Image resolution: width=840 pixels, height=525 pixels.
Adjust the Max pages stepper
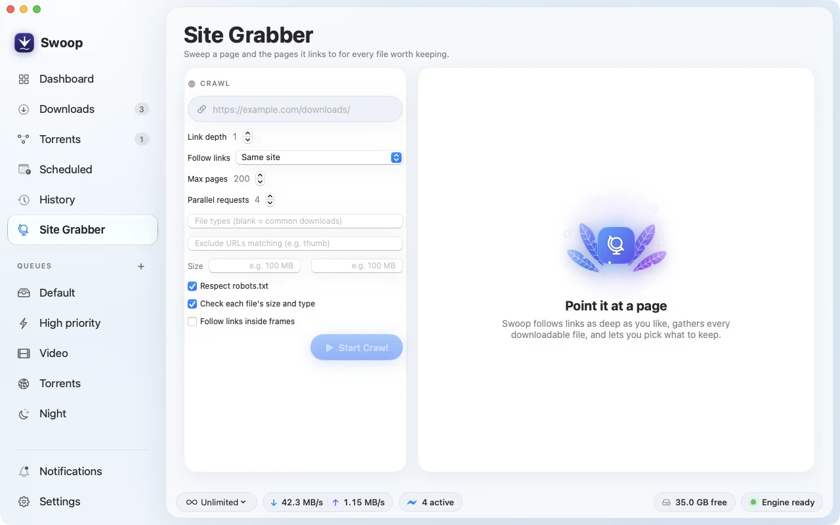[x=260, y=178]
